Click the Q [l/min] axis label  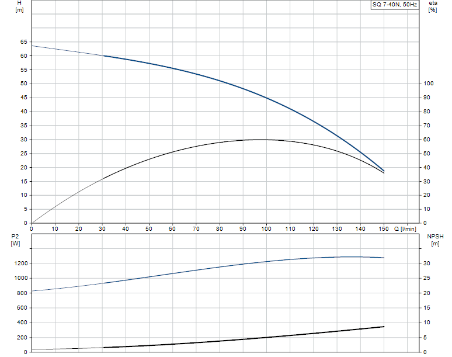point(404,229)
